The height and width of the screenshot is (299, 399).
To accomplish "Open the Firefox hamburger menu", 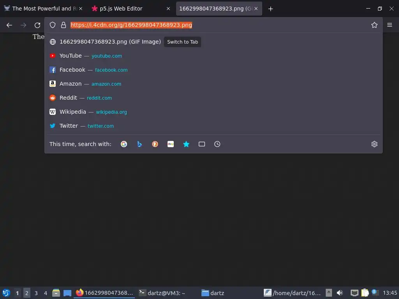I will click(390, 25).
